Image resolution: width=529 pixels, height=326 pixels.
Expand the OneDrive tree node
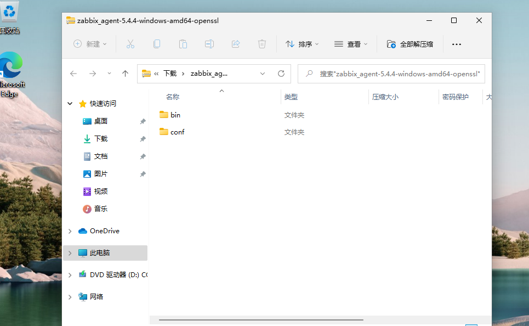click(70, 231)
